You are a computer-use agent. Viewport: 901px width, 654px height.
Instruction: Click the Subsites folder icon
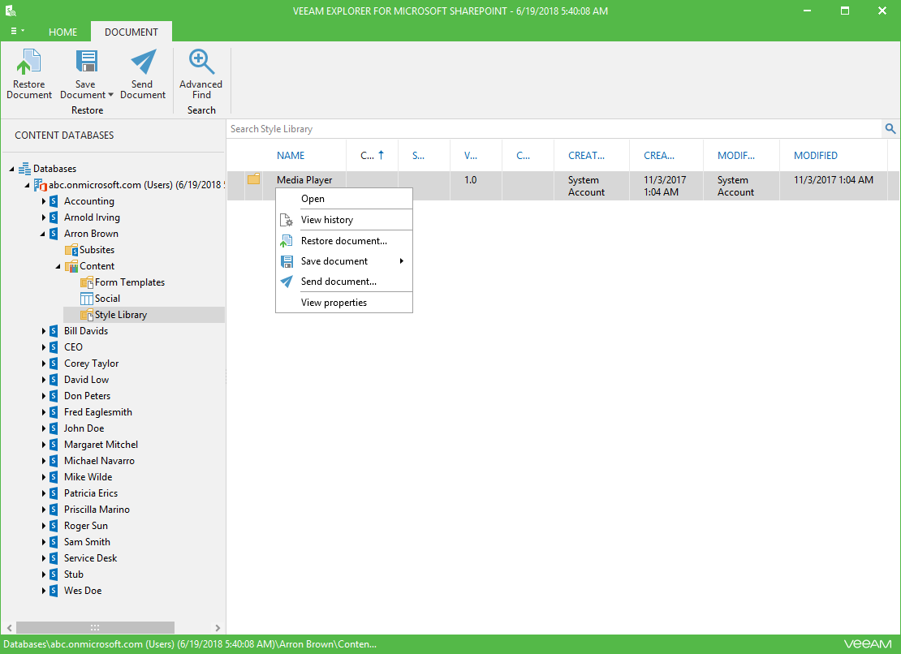coord(71,250)
